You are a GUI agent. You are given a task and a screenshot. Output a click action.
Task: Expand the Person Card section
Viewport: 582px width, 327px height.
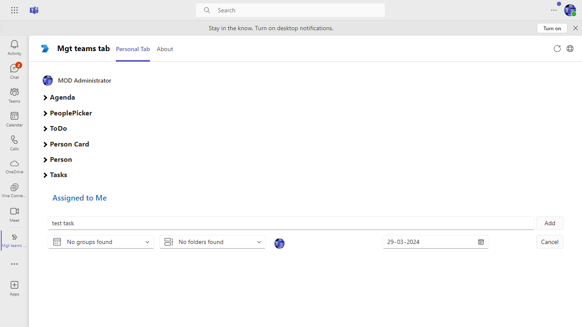[x=66, y=144]
